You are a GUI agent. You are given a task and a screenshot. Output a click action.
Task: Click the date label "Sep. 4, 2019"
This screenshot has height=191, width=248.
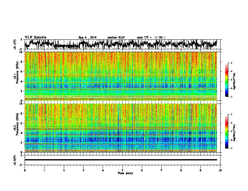87,37
